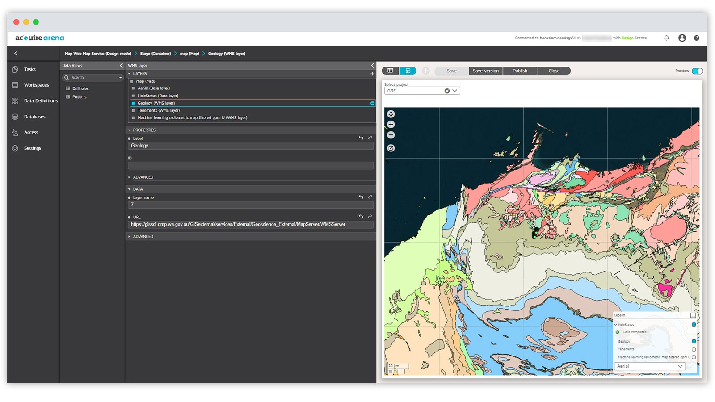This screenshot has height=402, width=715.
Task: Uncheck Geology visibility in the legend
Action: pyautogui.click(x=694, y=341)
